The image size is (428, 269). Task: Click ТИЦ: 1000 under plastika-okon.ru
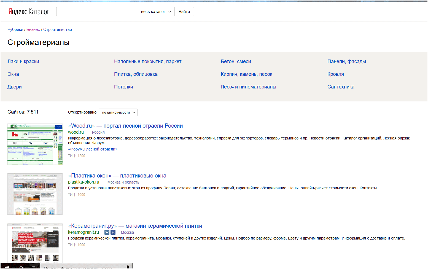click(77, 195)
